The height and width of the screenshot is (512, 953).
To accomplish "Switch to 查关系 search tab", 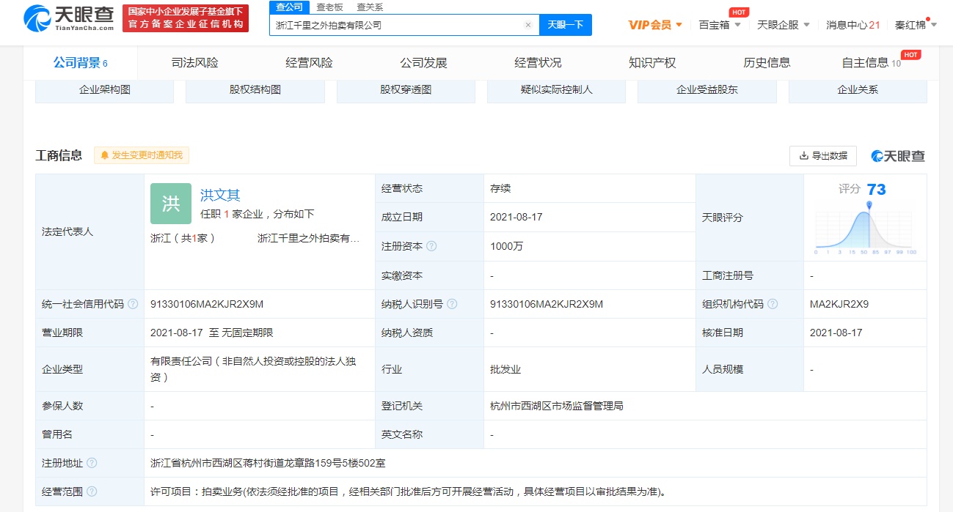I will 370,7.
